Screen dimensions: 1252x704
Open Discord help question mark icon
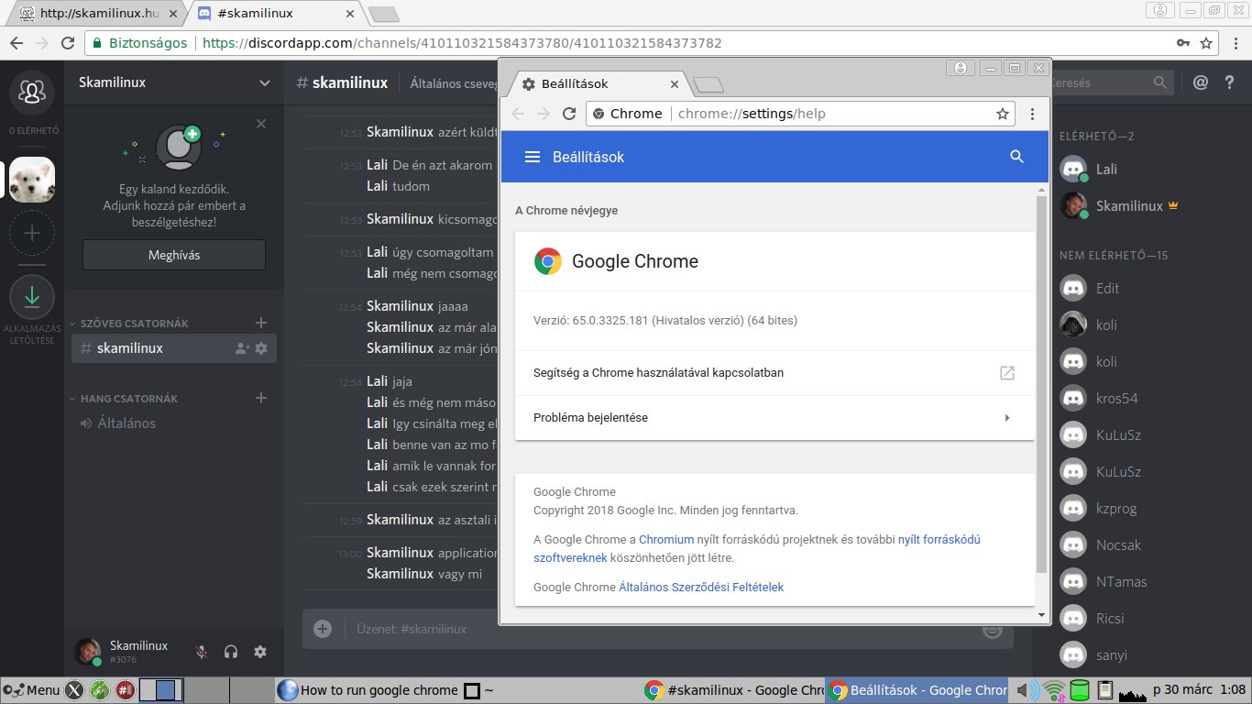click(x=1230, y=82)
